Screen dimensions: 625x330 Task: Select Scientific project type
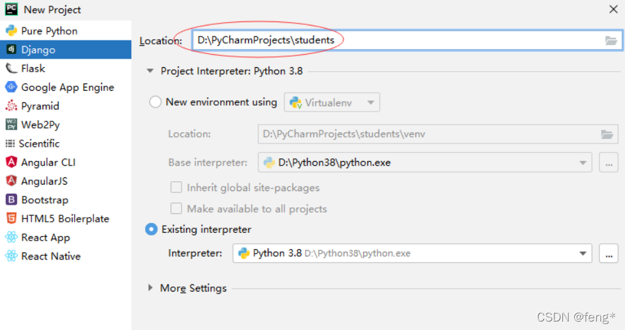[x=65, y=143]
